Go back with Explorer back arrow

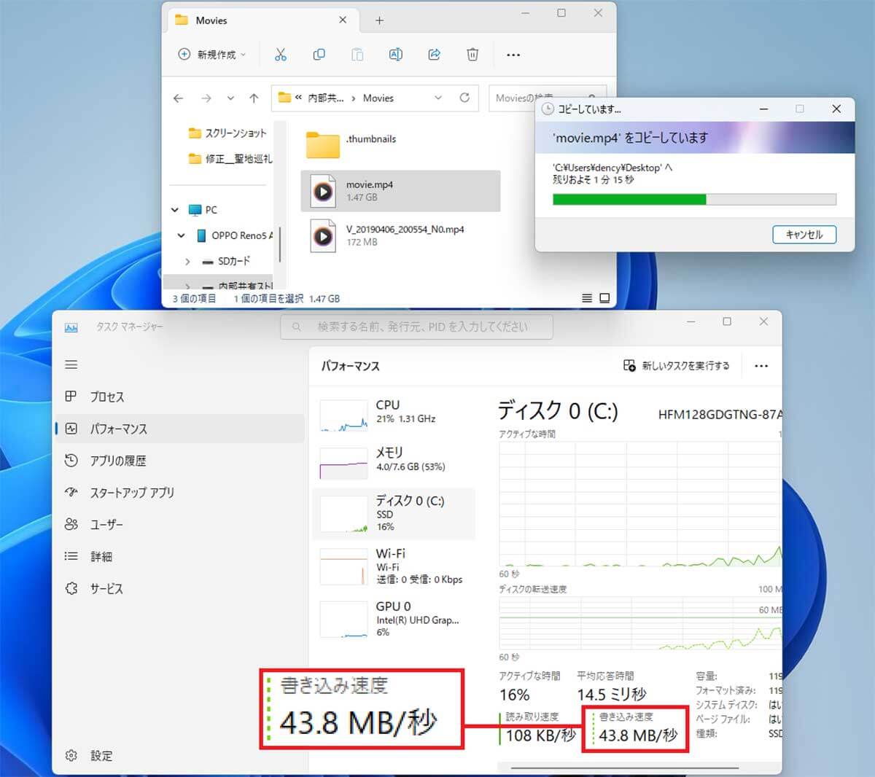tap(179, 98)
